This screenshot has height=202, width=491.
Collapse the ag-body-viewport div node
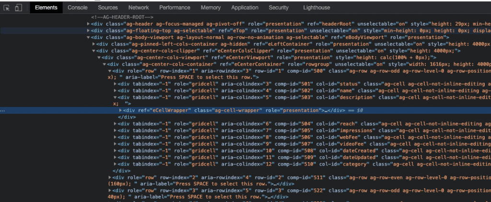(88, 37)
